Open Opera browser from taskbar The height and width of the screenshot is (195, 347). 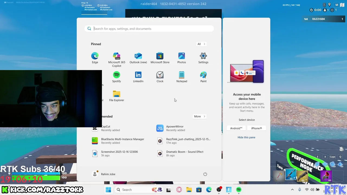tap(179, 190)
